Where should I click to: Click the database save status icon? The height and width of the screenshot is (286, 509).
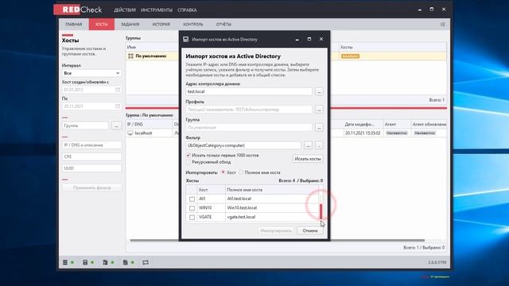[x=85, y=262]
